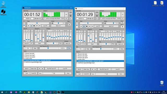Move selected track up in left player
Image resolution: width=167 pixels, height=94 pixels.
[40, 68]
